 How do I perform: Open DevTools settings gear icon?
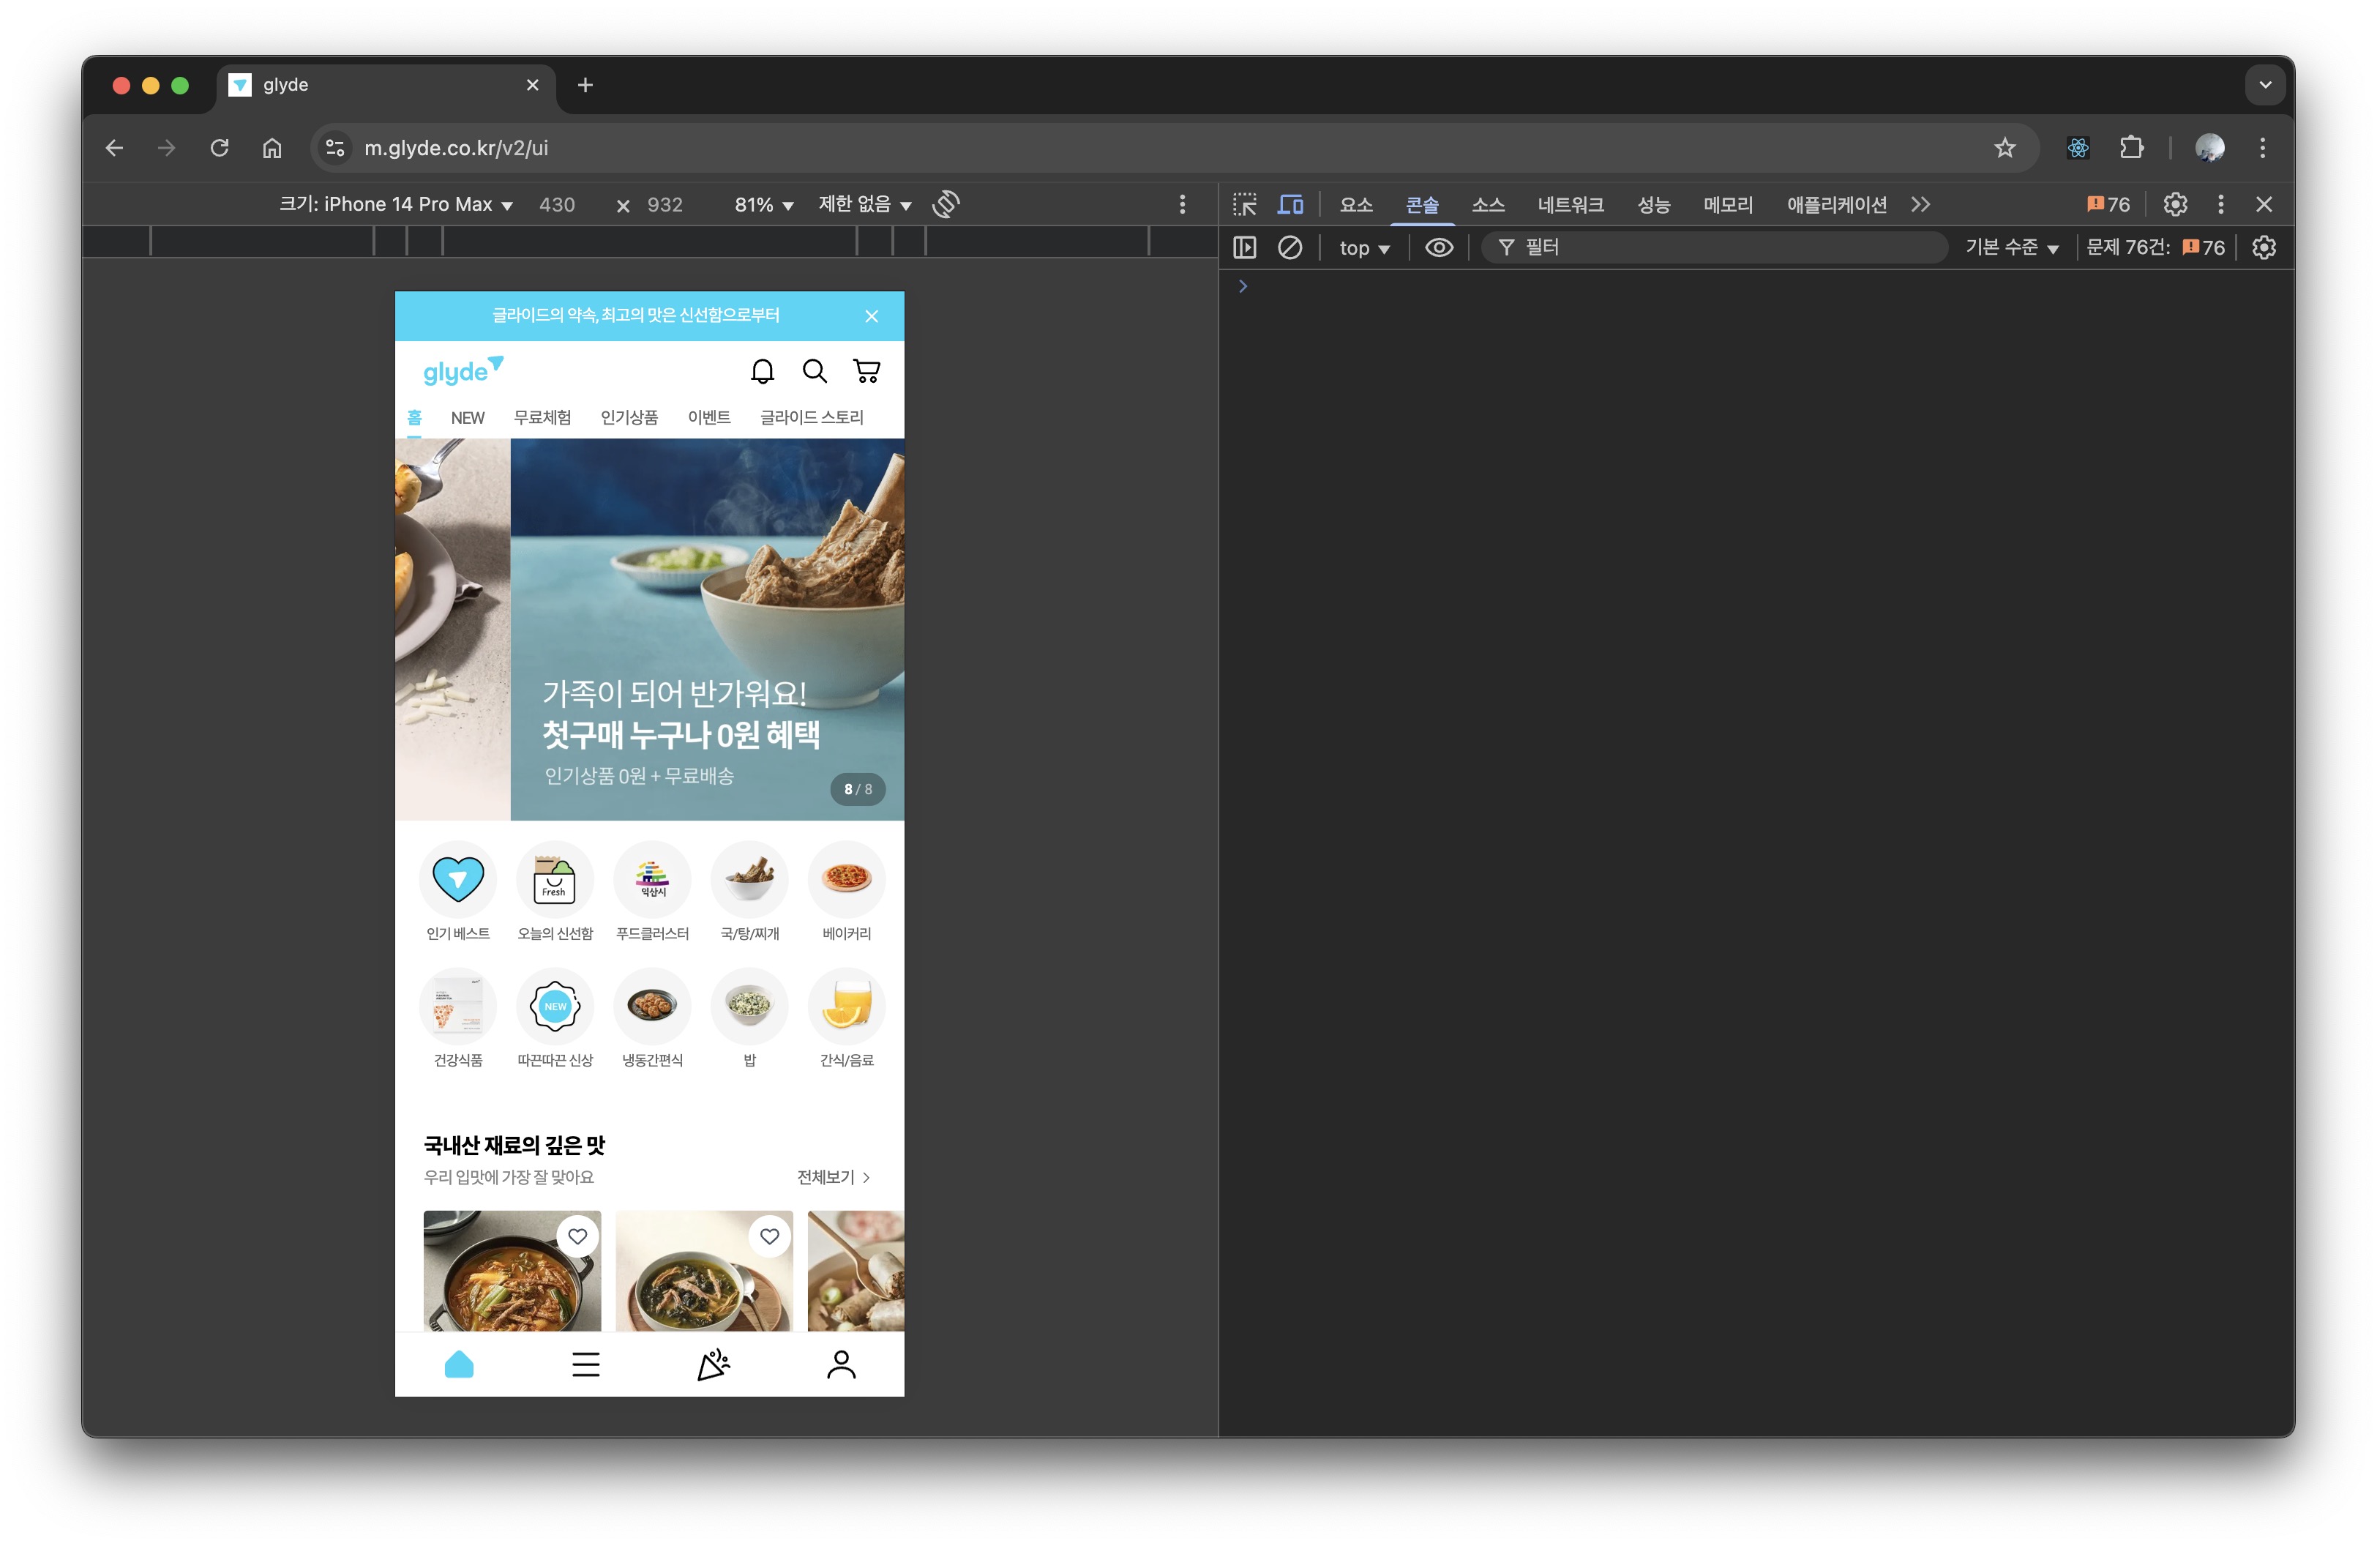pos(2175,205)
